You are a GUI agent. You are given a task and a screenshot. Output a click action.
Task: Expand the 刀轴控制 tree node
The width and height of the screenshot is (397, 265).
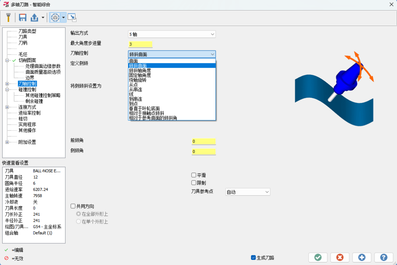[x=7, y=84]
